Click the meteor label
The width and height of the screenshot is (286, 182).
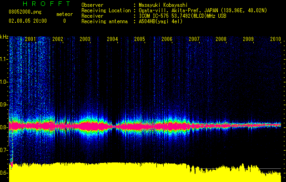65,14
